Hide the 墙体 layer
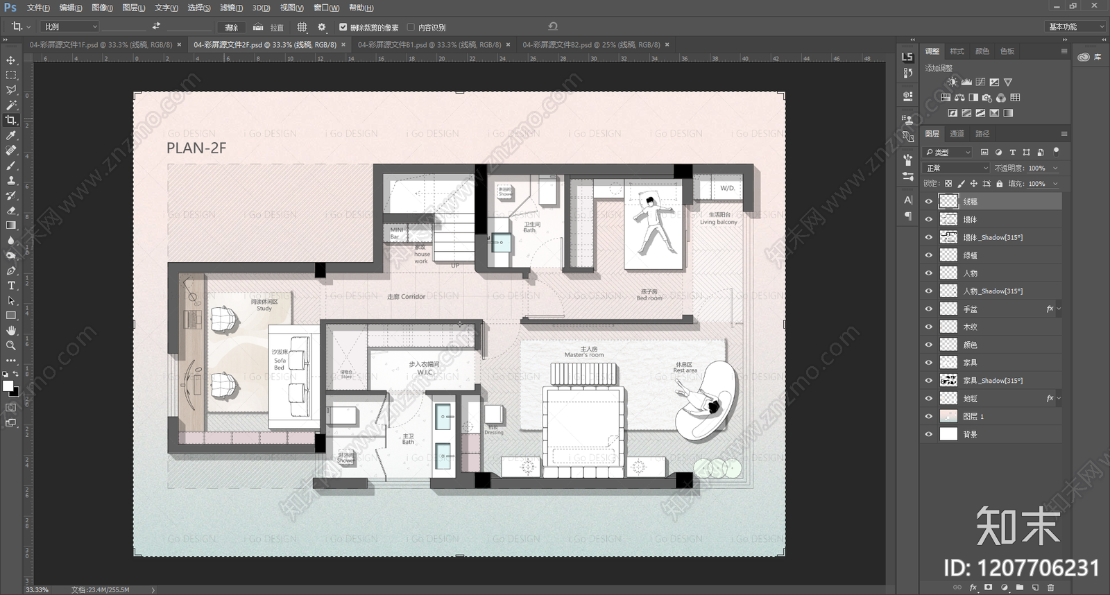Viewport: 1110px width, 595px height. [x=929, y=219]
